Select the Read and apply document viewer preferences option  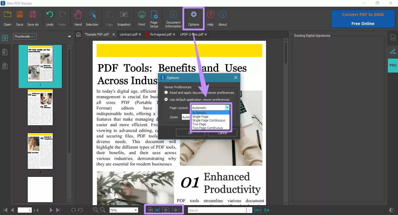(x=166, y=92)
